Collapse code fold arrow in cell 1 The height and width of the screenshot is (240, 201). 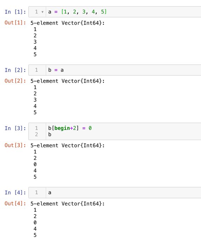[x=43, y=12]
